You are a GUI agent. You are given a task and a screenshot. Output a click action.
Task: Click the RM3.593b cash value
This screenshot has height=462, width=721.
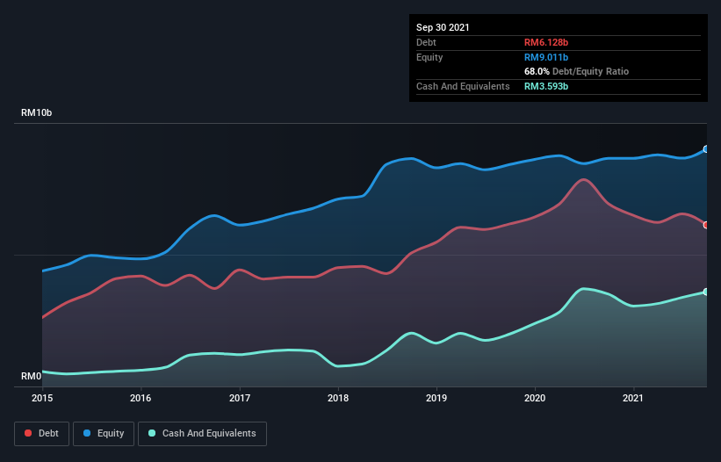(x=546, y=86)
